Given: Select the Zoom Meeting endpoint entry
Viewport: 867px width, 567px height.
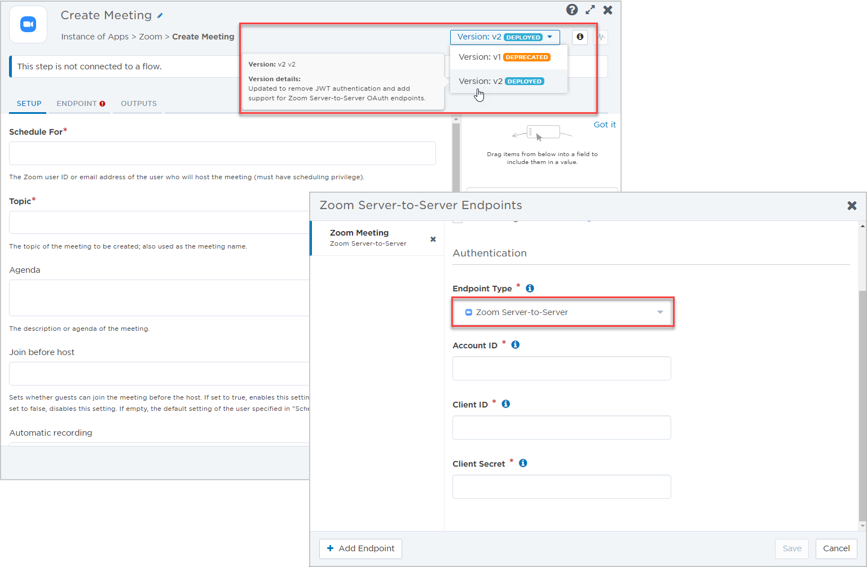Looking at the screenshot, I should pos(377,238).
